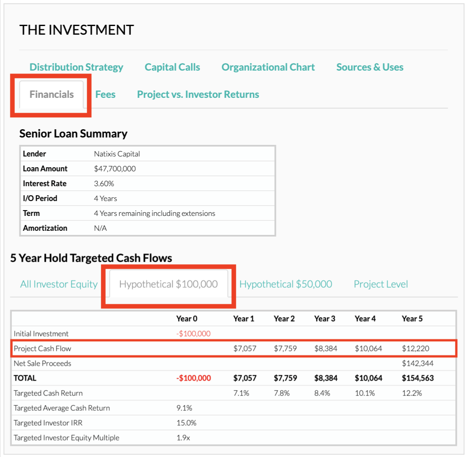468x457 pixels.
Task: Click the TOTAL Year 5 value $154,563
Action: pyautogui.click(x=418, y=378)
